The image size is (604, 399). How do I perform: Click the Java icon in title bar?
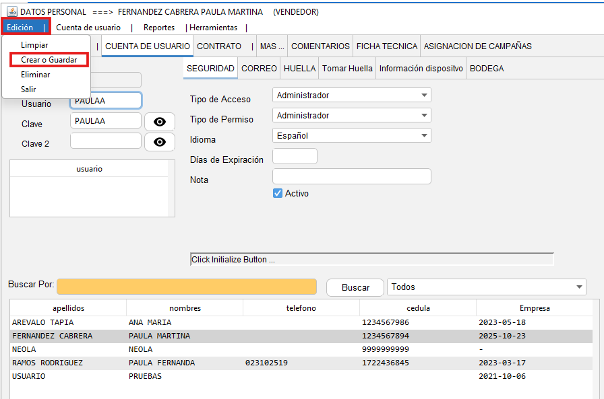tap(11, 11)
